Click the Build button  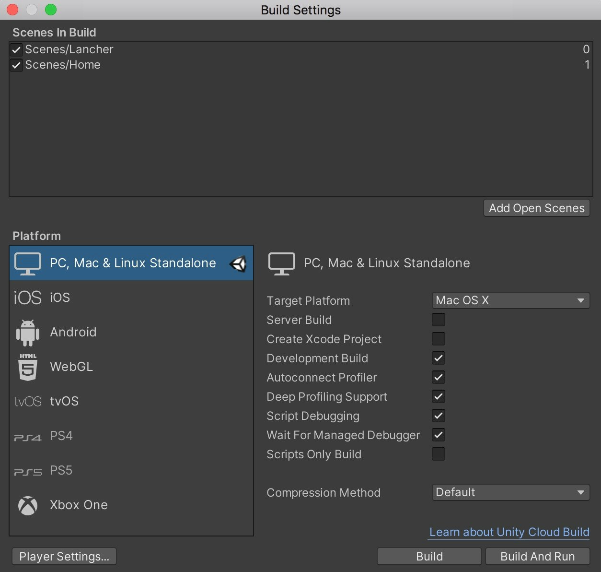[429, 557]
